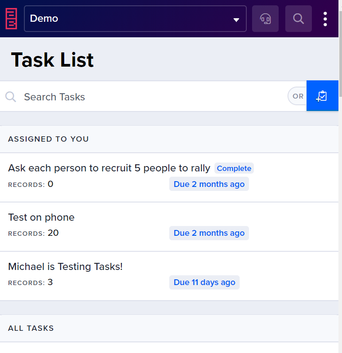This screenshot has height=353, width=342.
Task: Focus the Search Tasks input field
Action: pos(153,97)
